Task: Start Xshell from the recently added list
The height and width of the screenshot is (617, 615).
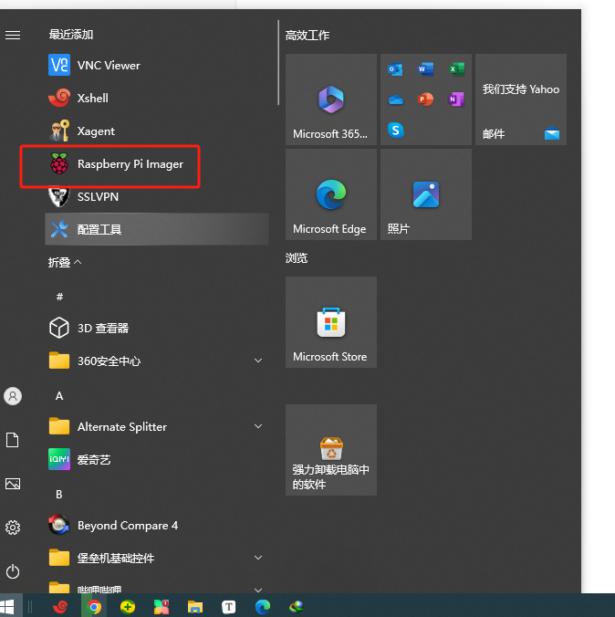Action: click(x=92, y=99)
